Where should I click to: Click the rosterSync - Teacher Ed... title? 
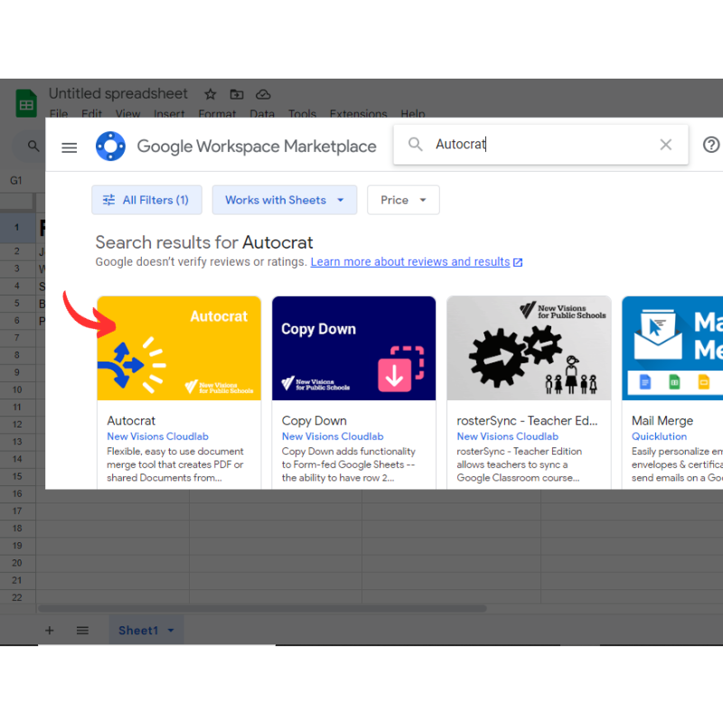point(527,420)
